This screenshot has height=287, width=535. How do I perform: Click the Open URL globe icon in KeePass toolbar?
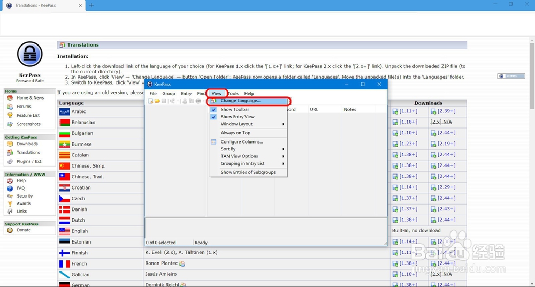click(x=198, y=101)
